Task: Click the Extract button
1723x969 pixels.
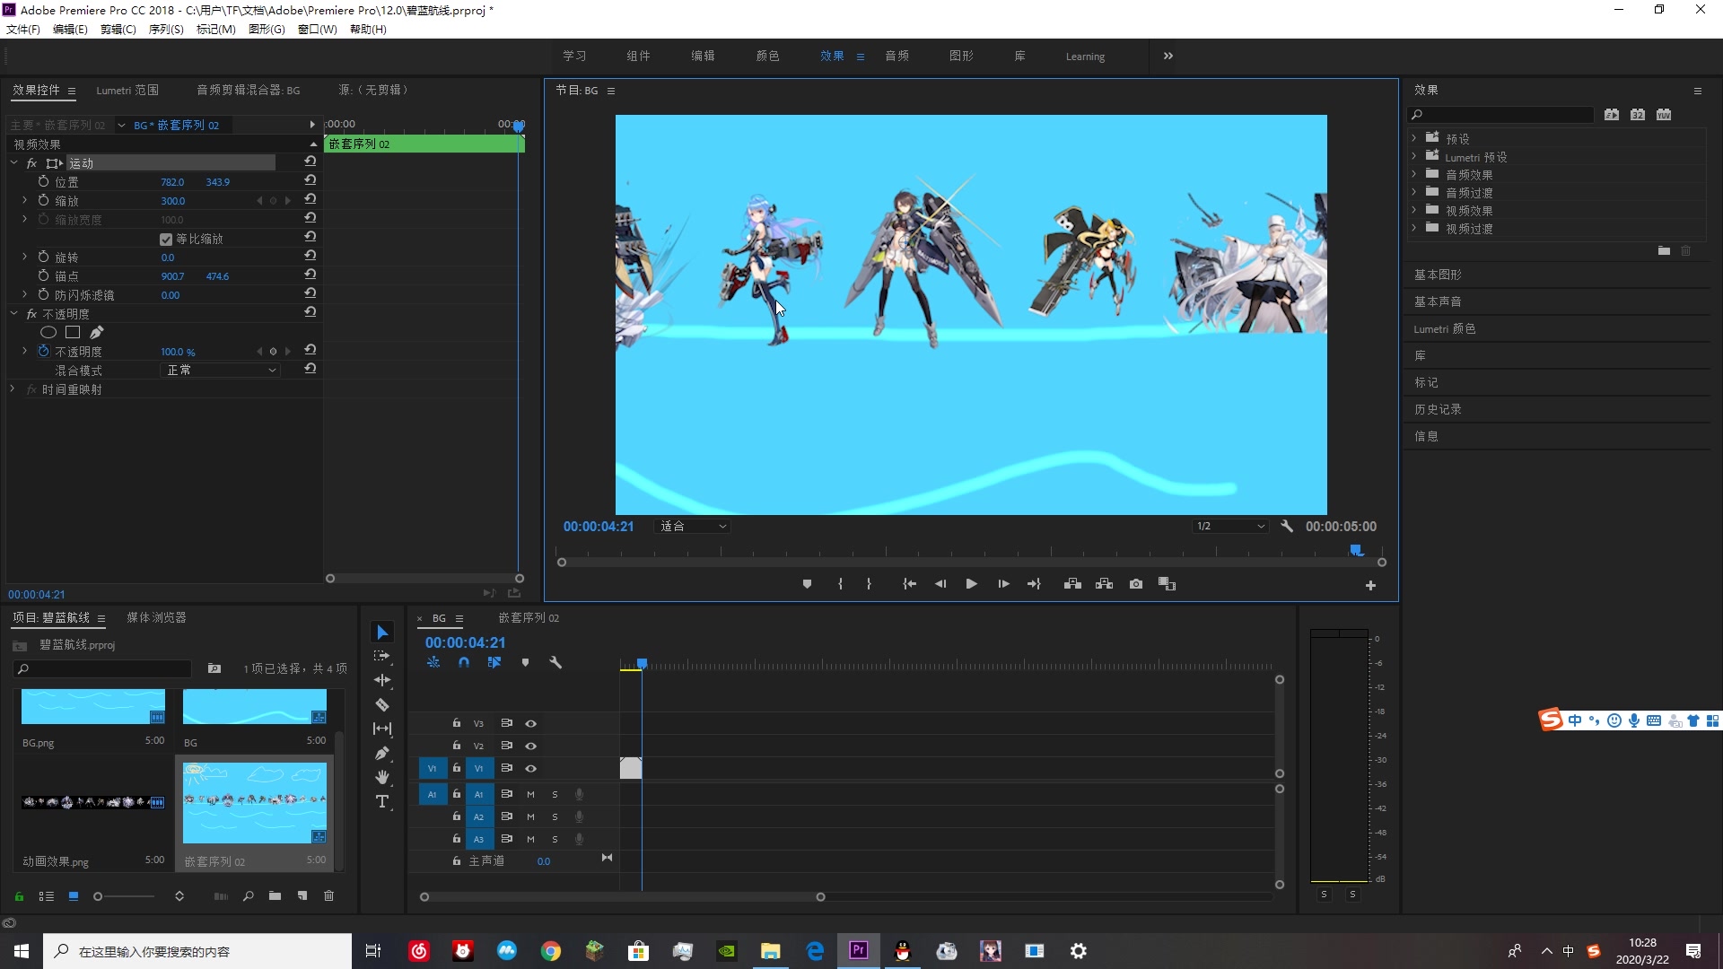Action: (x=1104, y=584)
